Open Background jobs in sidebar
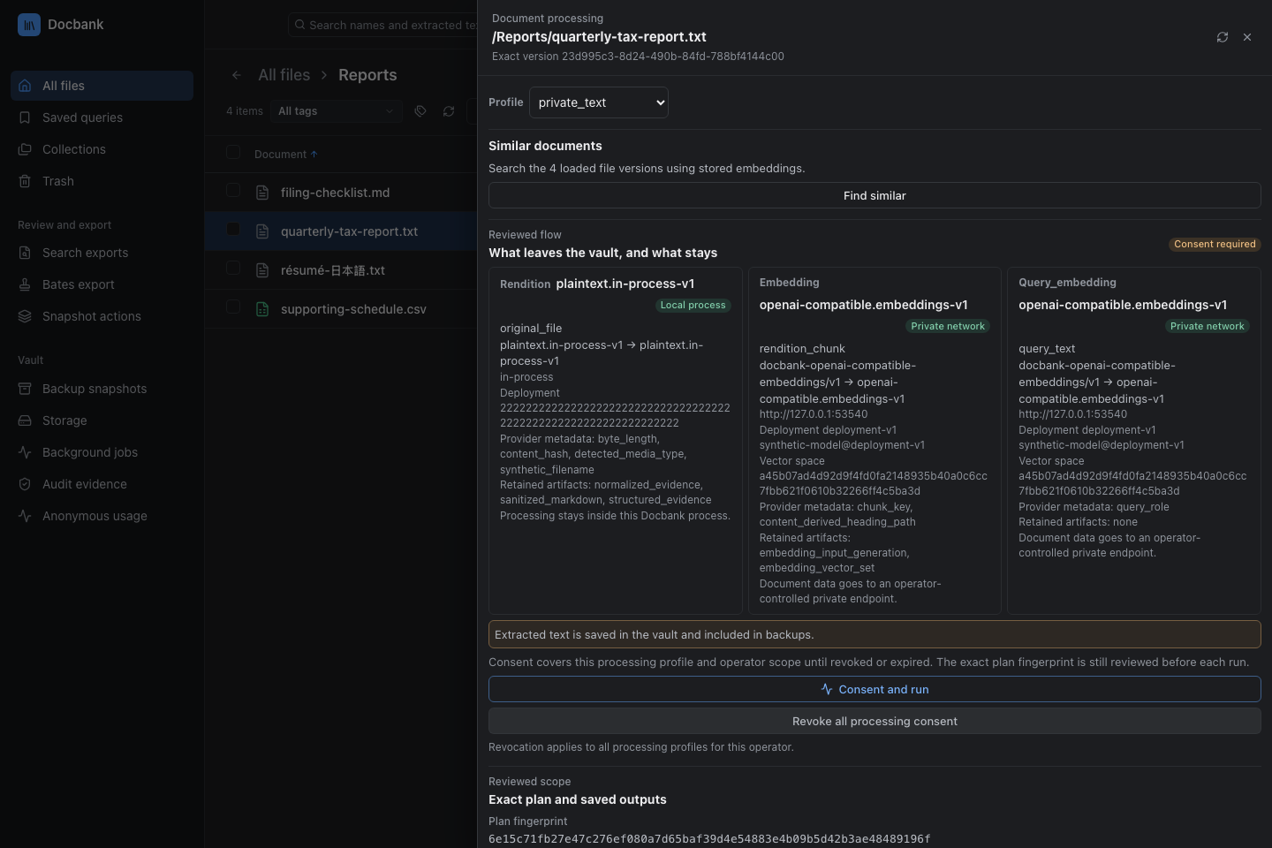 [102, 452]
